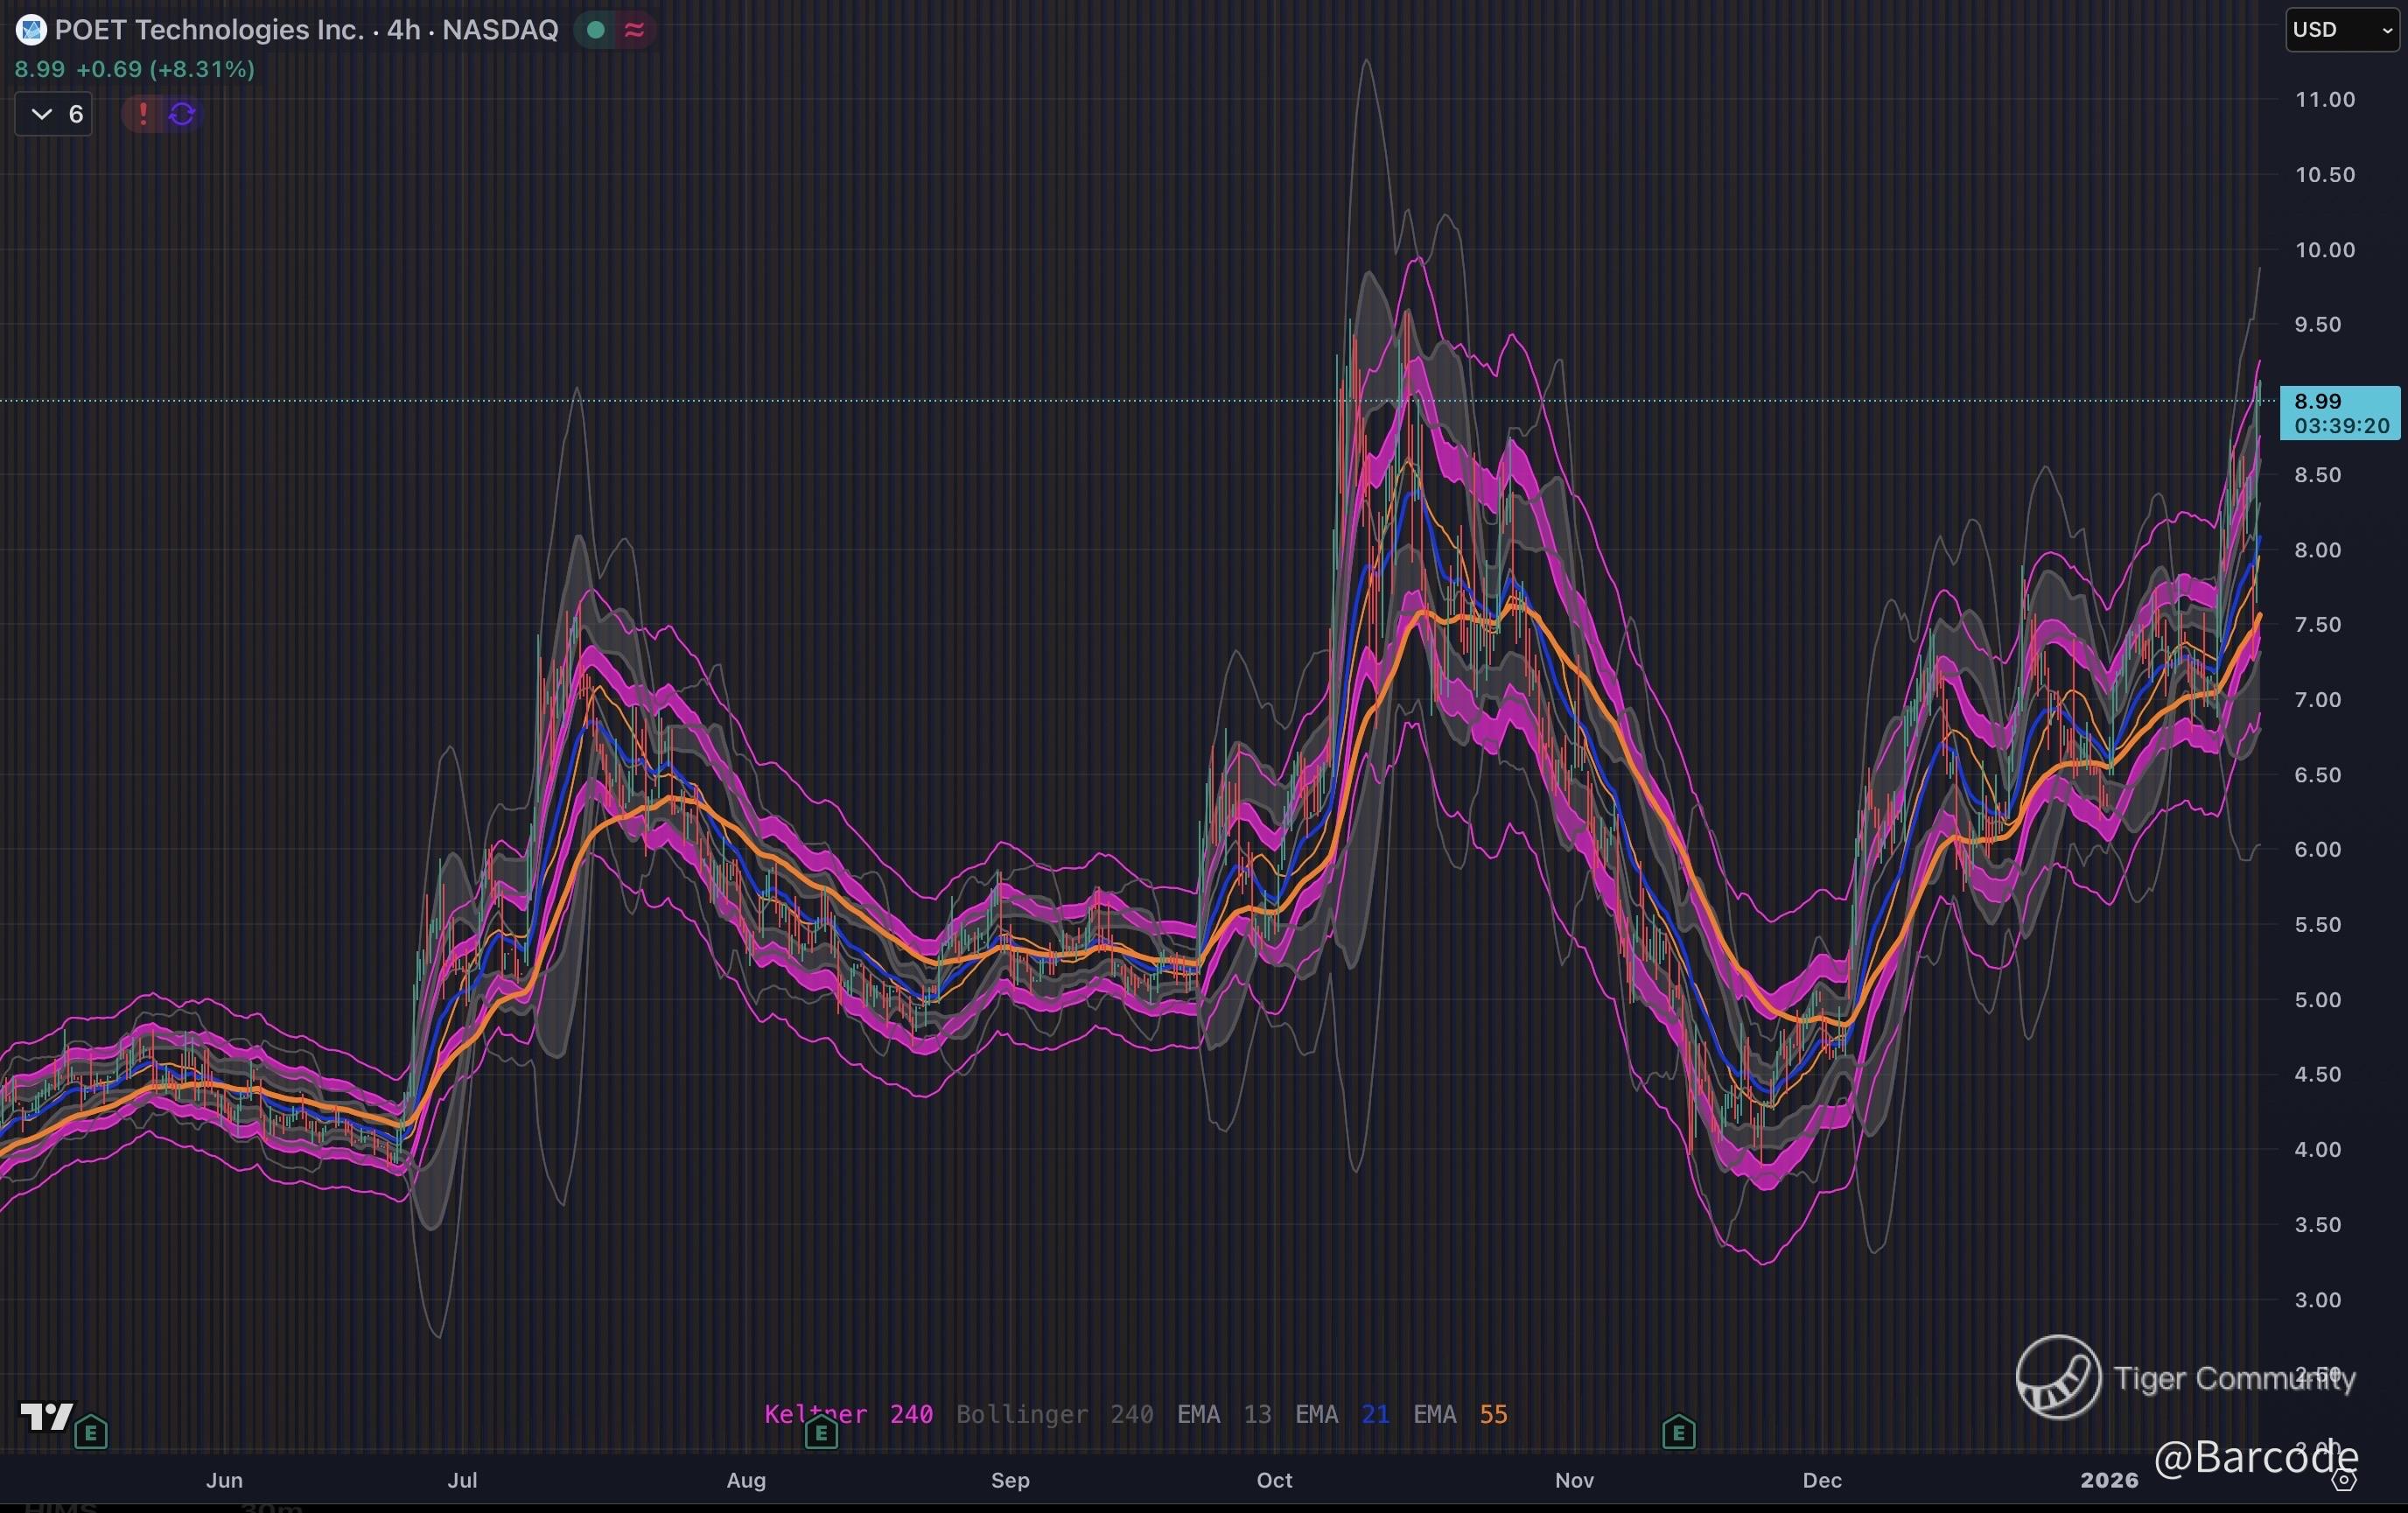Click the green market-open status dot
The width and height of the screenshot is (2408, 1513).
pyautogui.click(x=596, y=30)
